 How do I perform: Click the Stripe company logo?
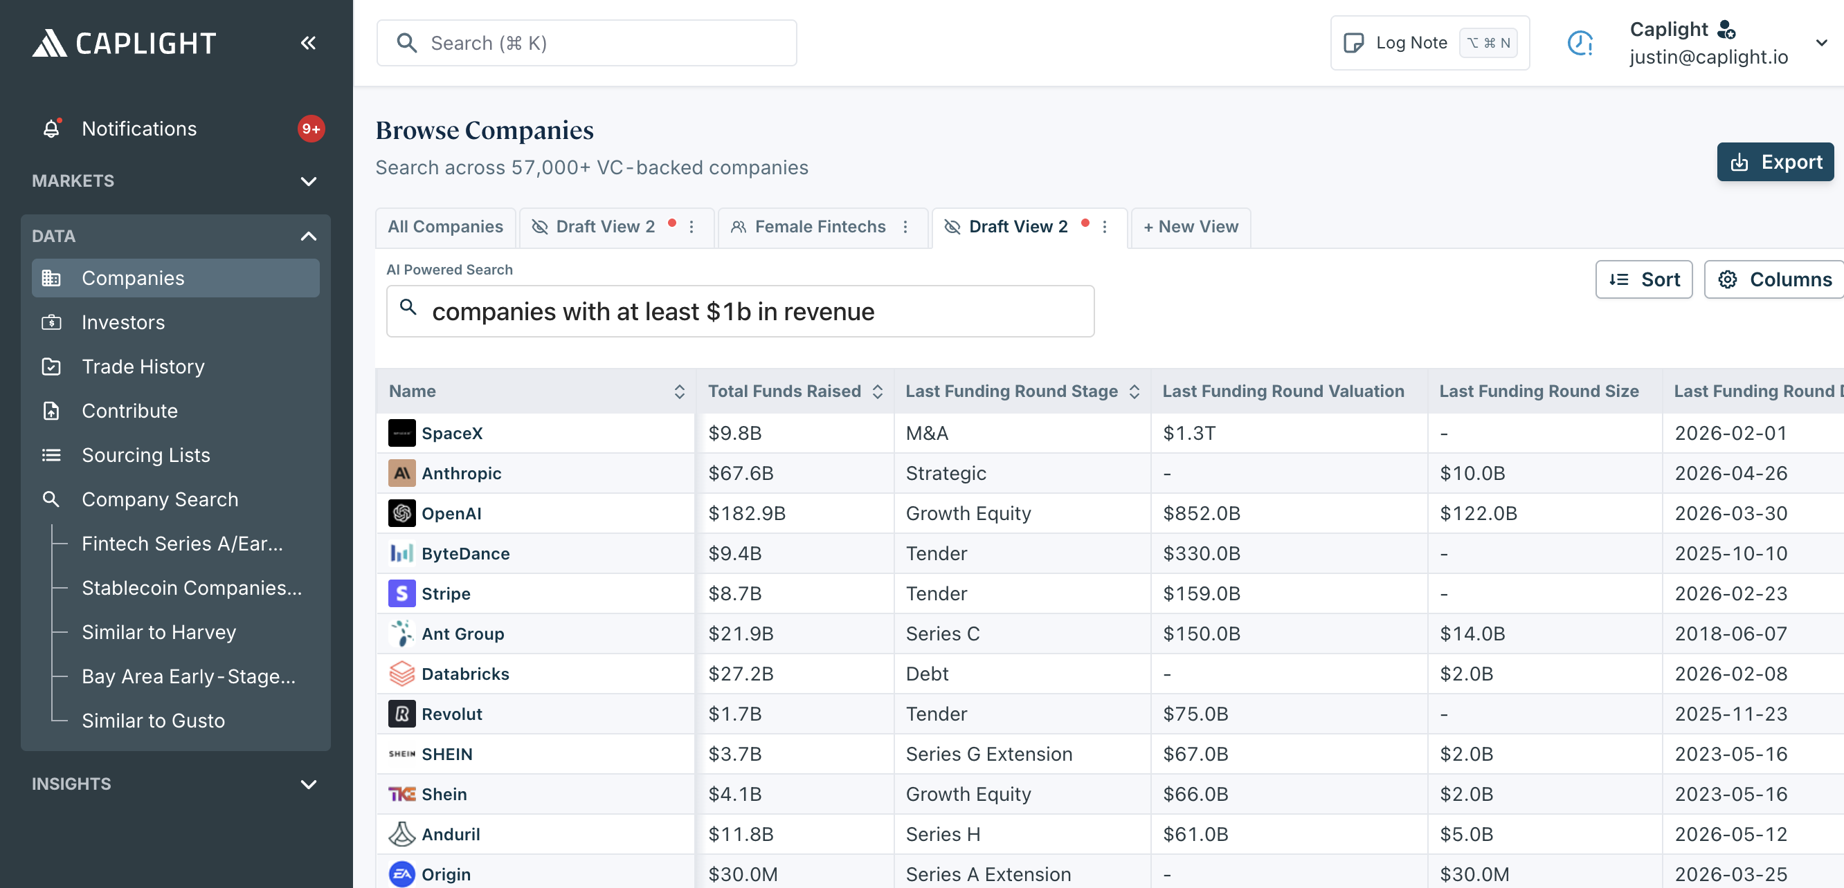pyautogui.click(x=401, y=593)
